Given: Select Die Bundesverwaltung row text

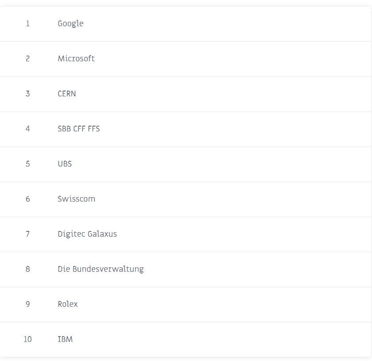Looking at the screenshot, I should point(101,269).
